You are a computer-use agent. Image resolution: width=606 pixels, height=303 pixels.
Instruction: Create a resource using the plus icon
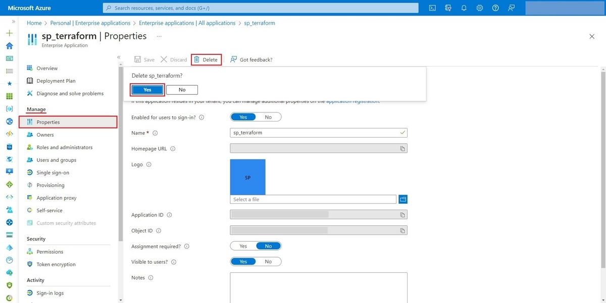pos(9,32)
